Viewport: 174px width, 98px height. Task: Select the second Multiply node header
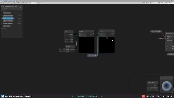point(107,31)
